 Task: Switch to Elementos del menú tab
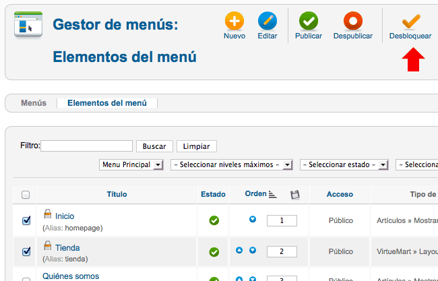click(x=107, y=103)
